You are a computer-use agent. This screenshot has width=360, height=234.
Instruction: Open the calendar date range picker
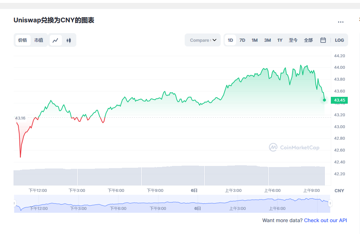pos(323,40)
